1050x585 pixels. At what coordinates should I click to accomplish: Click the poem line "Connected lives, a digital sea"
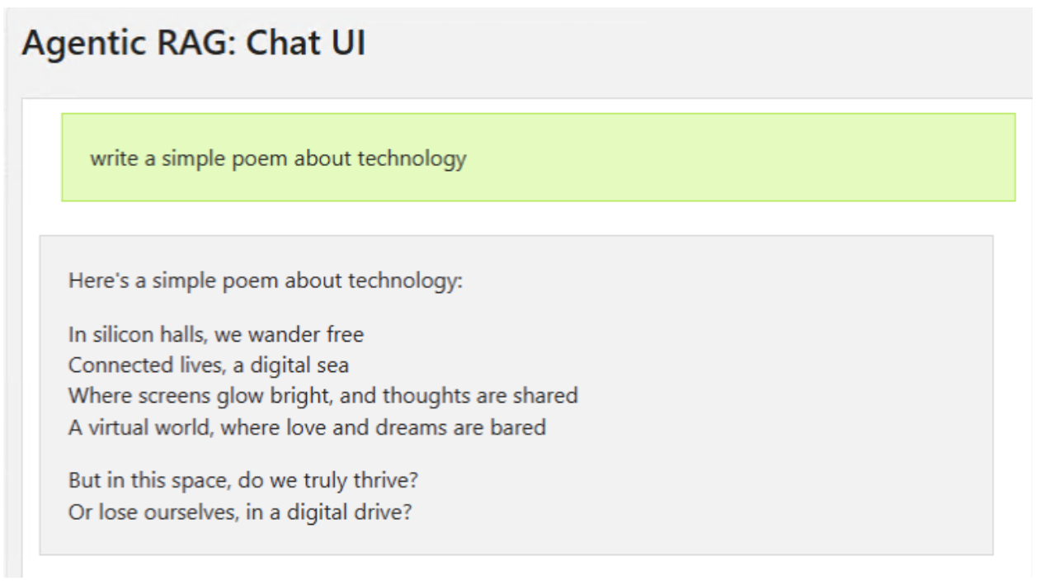click(x=209, y=365)
